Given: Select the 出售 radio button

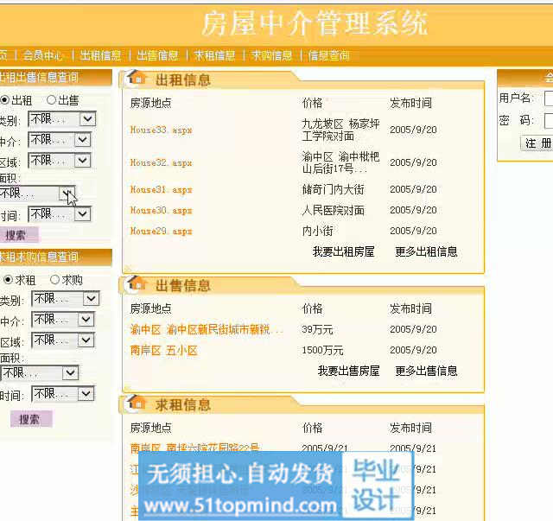Looking at the screenshot, I should 51,100.
